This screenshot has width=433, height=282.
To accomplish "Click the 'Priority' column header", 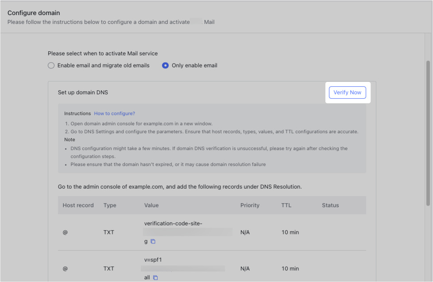I will (x=250, y=205).
